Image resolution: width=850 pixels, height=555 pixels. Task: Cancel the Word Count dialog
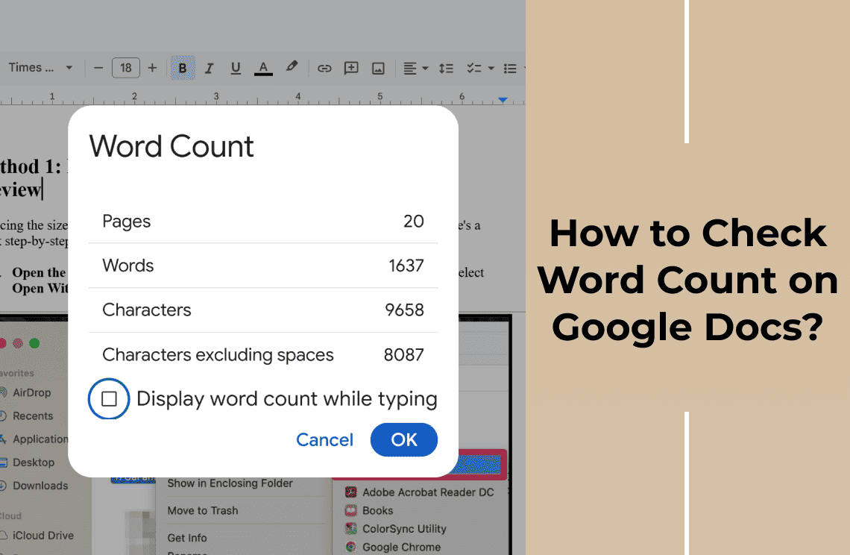coord(324,439)
